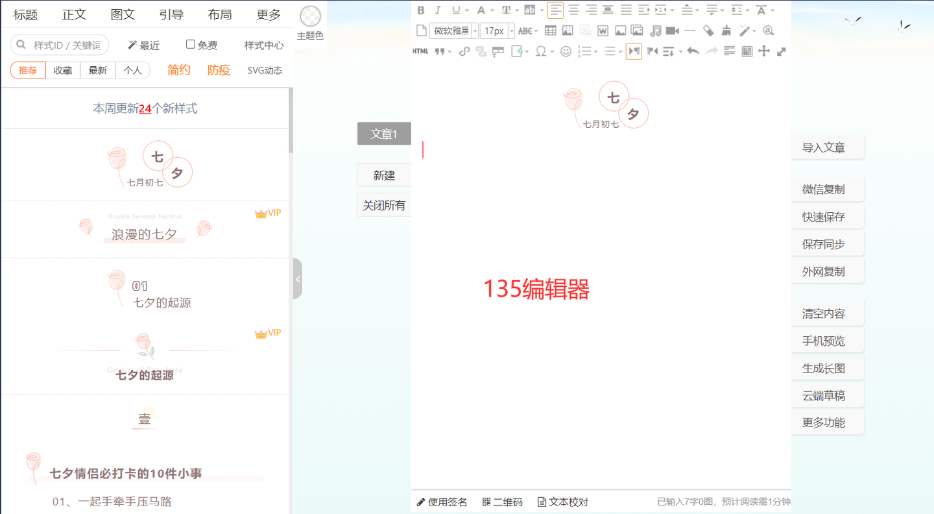Click the 微信复制 copy button
The image size is (934, 514).
(x=828, y=190)
